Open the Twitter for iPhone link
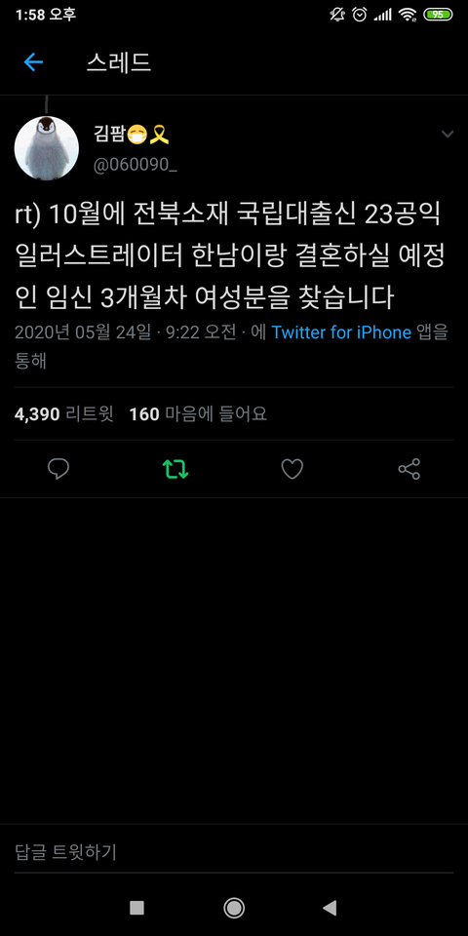 (341, 331)
